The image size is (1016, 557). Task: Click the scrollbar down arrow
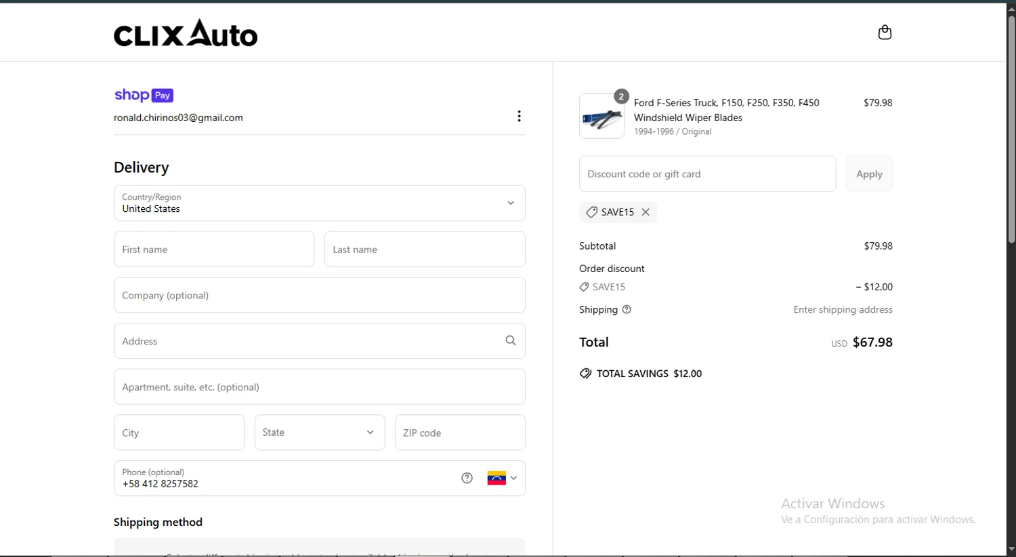click(x=1011, y=550)
